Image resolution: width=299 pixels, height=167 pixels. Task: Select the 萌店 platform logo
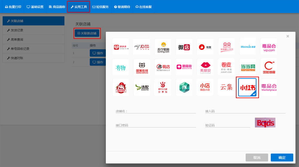click(163, 67)
